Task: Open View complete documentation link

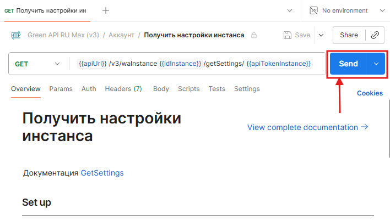Action: pyautogui.click(x=303, y=127)
